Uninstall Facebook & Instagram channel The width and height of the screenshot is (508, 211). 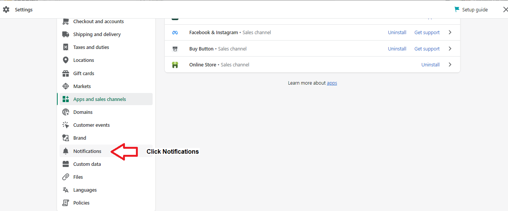point(397,33)
